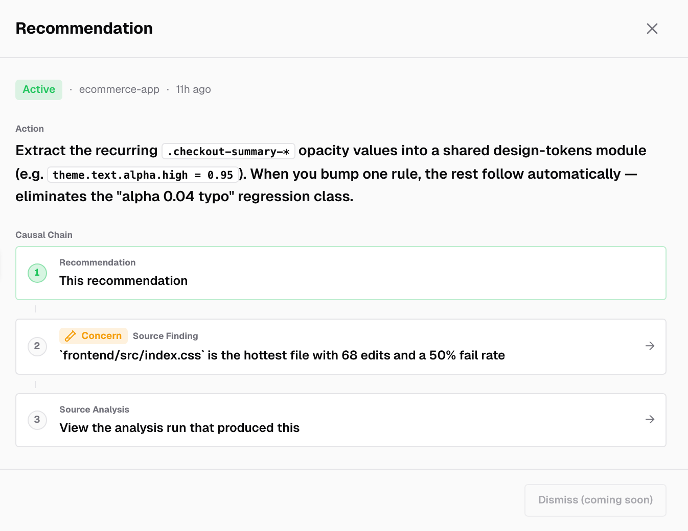The height and width of the screenshot is (531, 688).
Task: Click the 11h ago timestamp
Action: (x=193, y=89)
